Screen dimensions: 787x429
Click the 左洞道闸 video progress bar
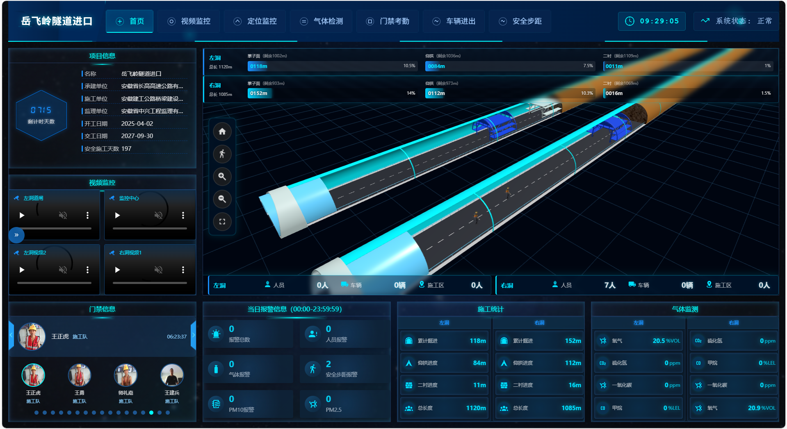[54, 228]
